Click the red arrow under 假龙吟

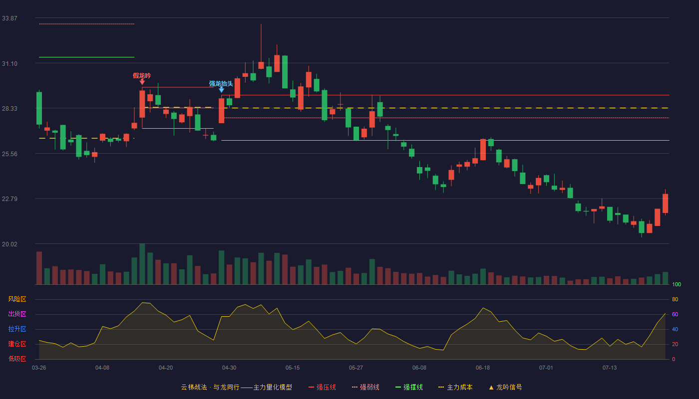pos(142,82)
